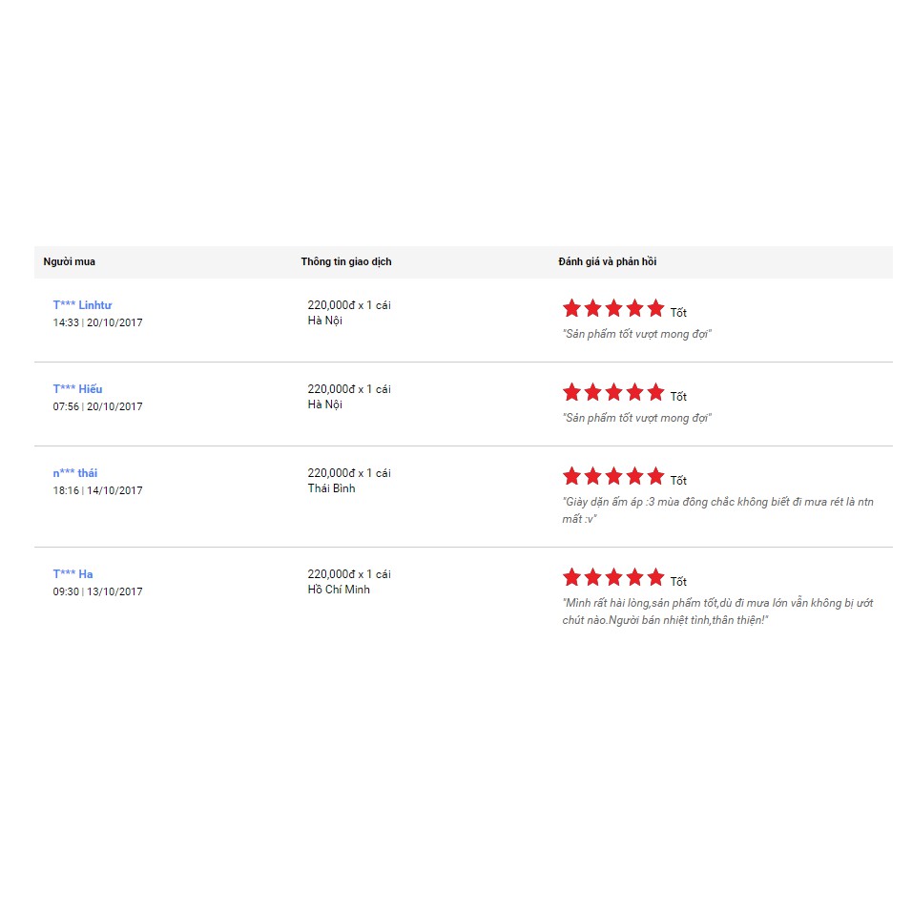The width and height of the screenshot is (912, 912).
Task: Click the 'Thông tin giao dịch' column header
Action: (345, 261)
